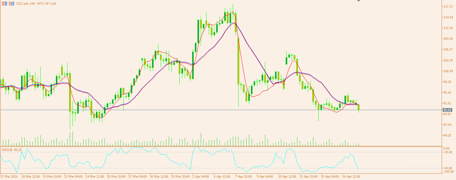Click the '7 Apr 20:00' time axis label
The image size is (456, 180).
point(244,176)
